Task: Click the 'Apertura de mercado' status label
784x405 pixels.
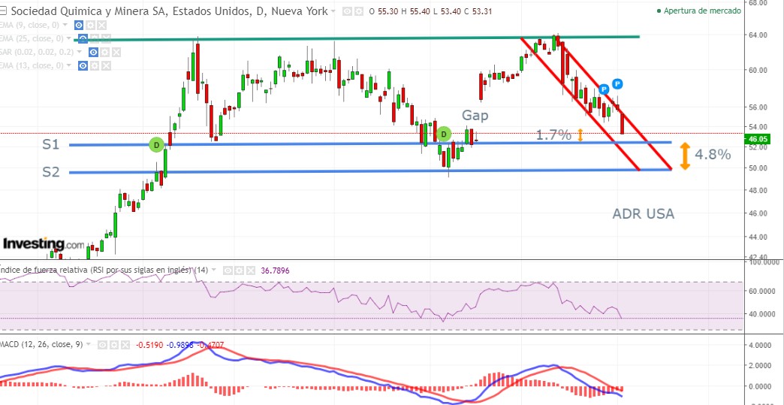Action: tap(702, 11)
